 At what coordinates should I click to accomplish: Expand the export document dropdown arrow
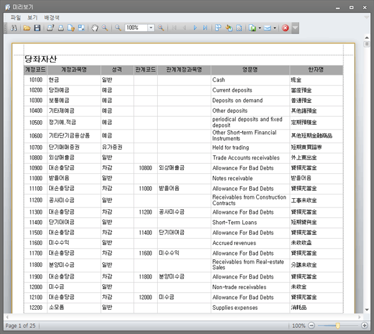tap(259, 28)
